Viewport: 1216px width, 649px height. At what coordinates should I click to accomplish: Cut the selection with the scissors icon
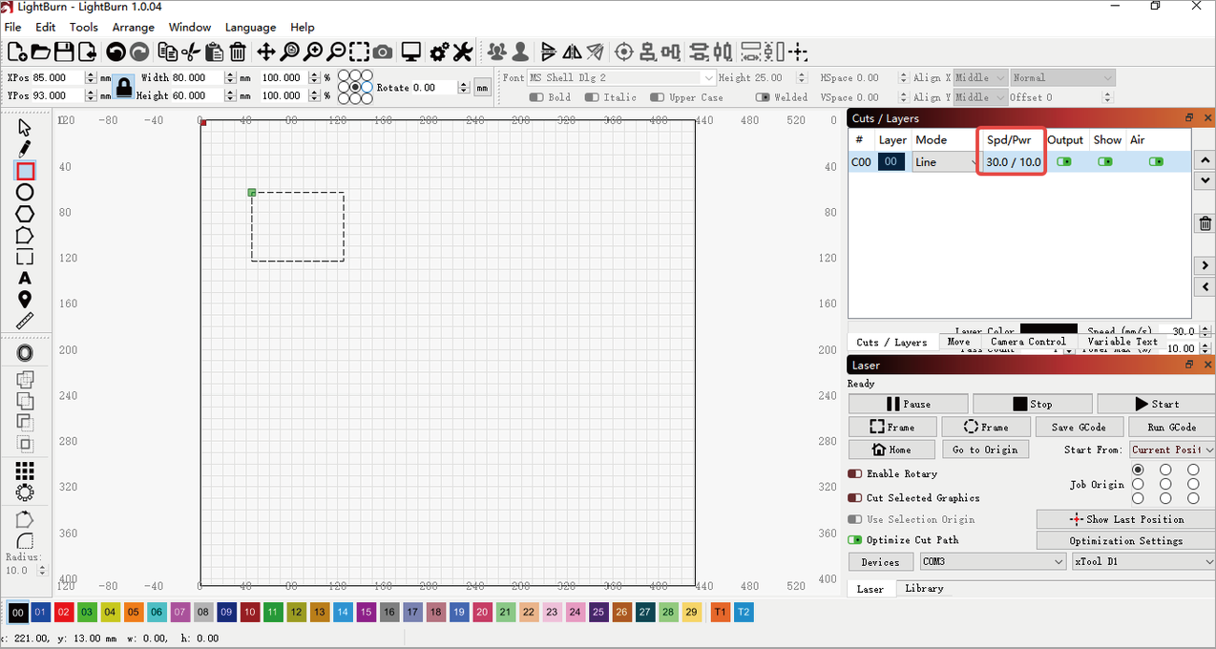pos(191,52)
